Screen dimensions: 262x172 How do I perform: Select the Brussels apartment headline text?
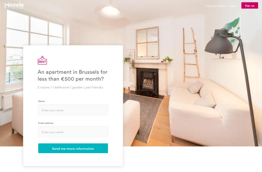(73, 75)
